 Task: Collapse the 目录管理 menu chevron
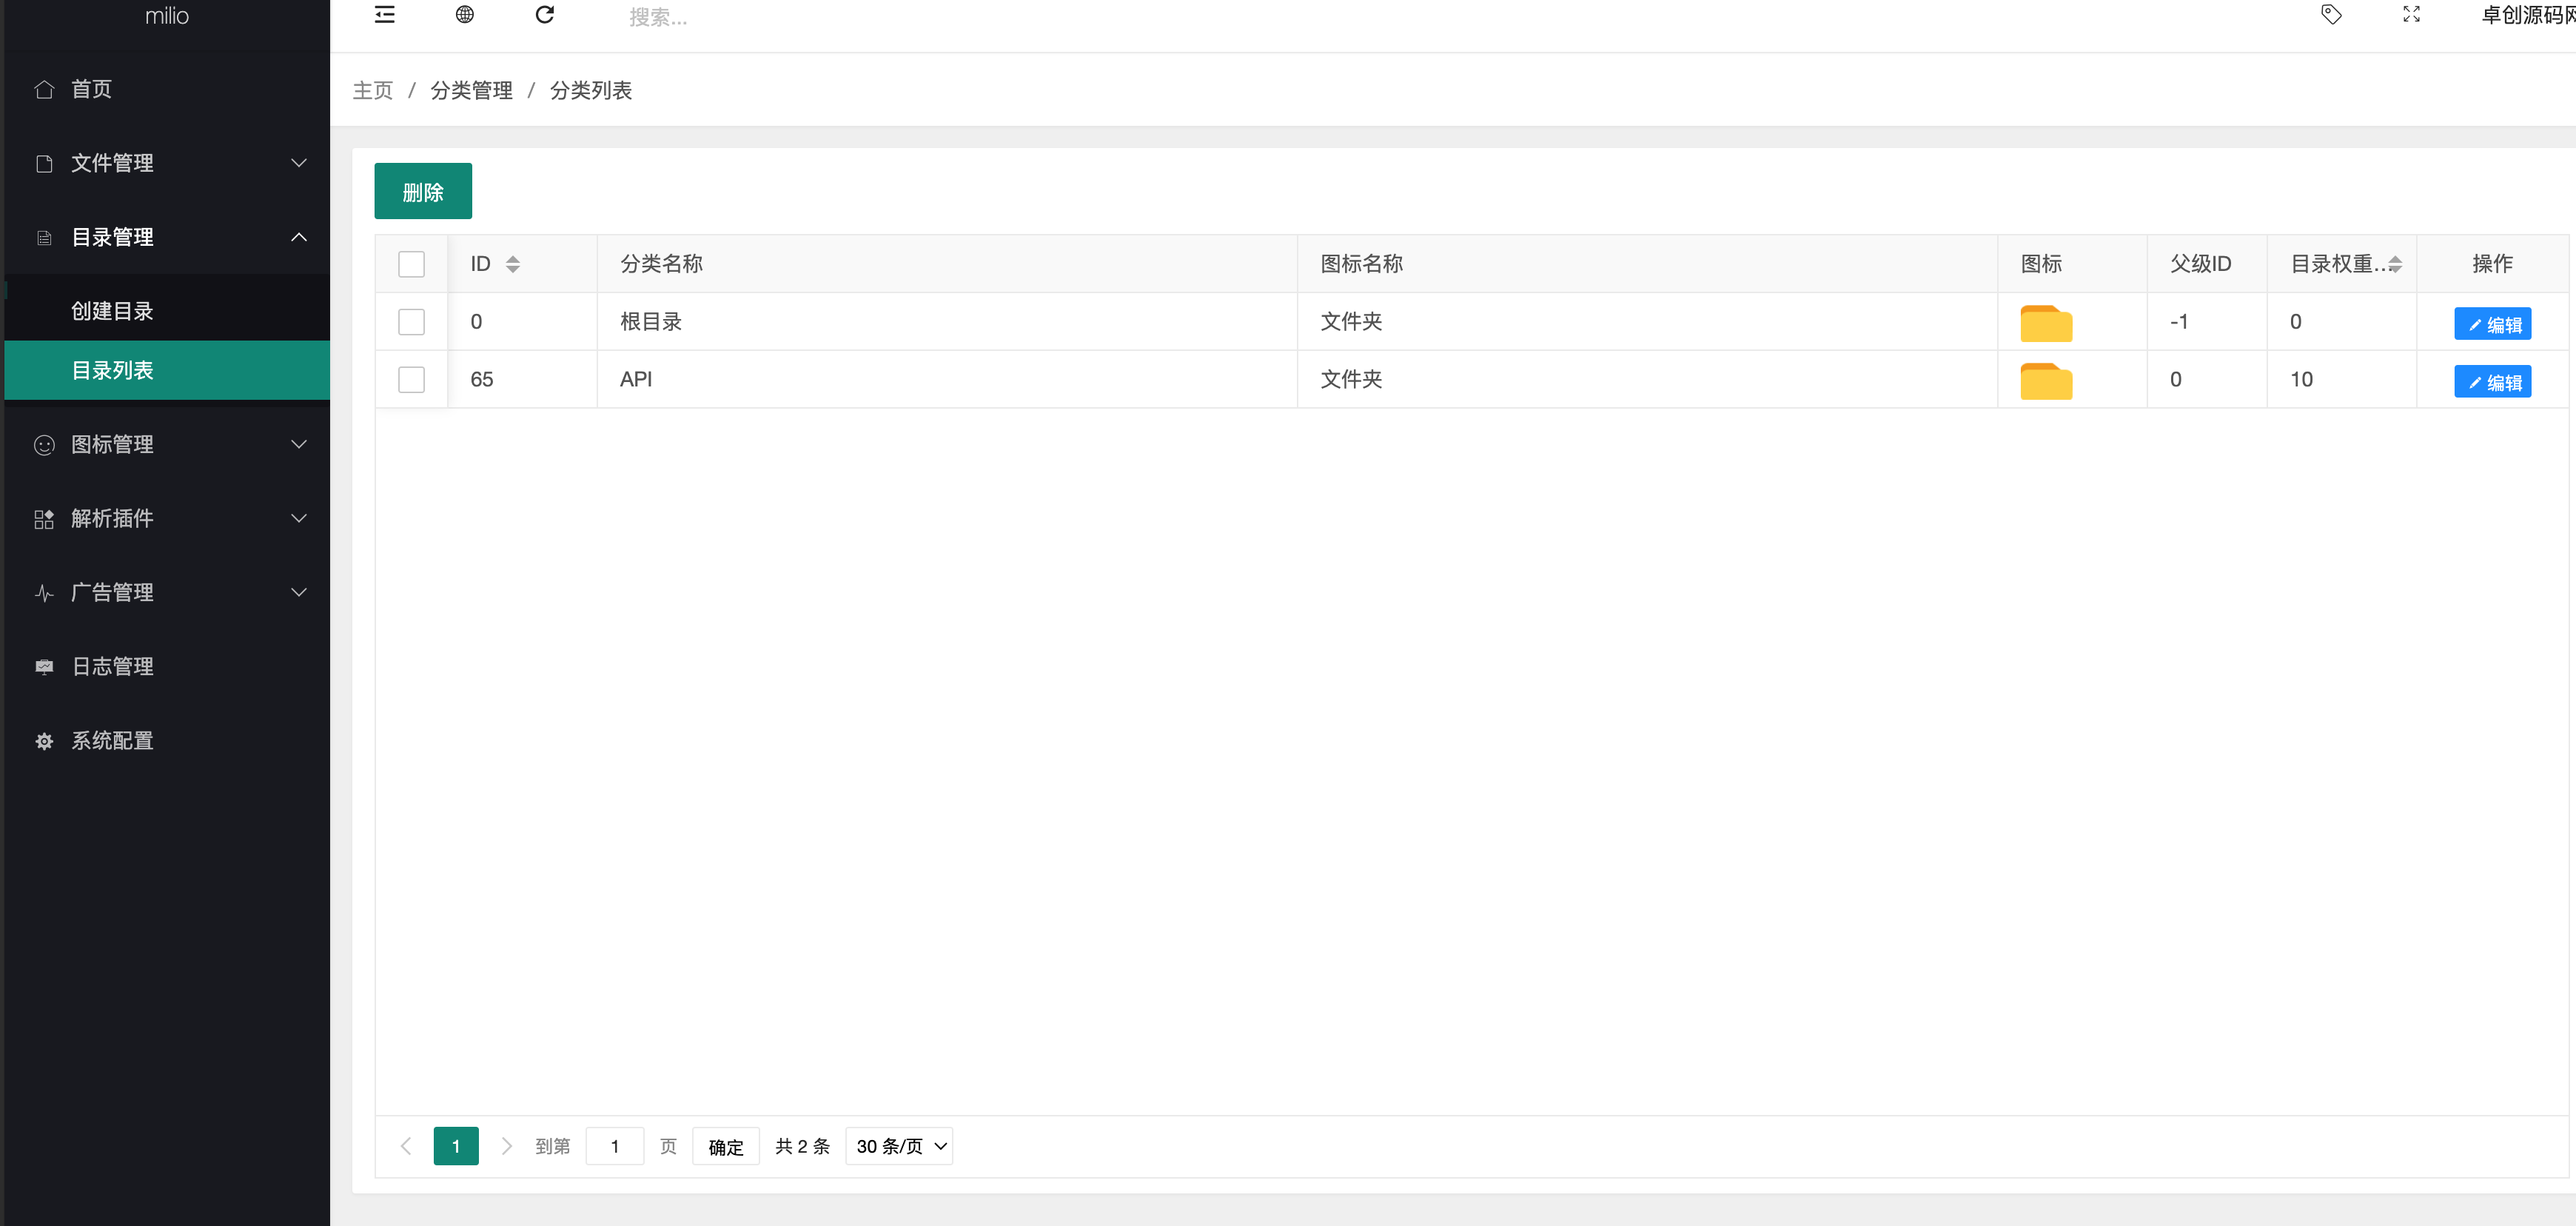click(299, 237)
